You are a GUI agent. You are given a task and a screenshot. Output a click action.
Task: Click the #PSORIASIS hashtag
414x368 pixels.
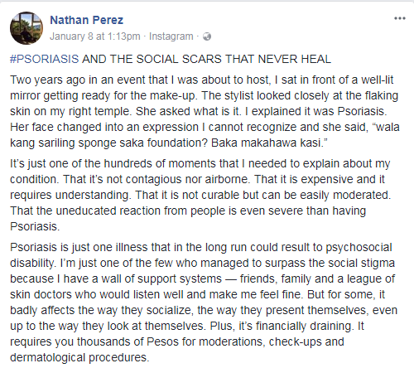pos(45,59)
